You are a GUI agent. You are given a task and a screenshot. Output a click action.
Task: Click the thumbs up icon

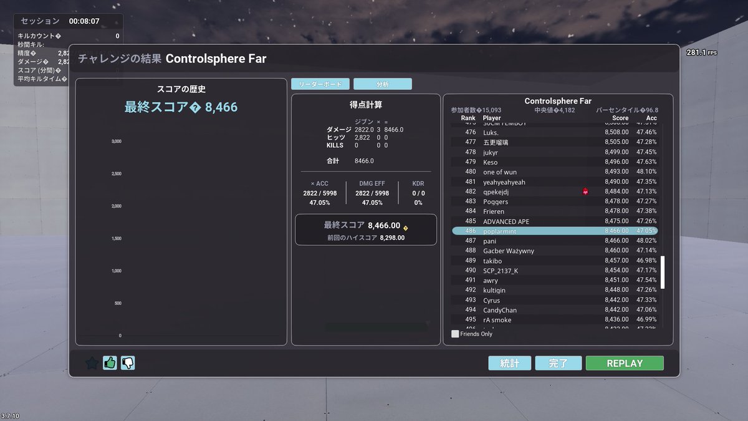(x=110, y=363)
